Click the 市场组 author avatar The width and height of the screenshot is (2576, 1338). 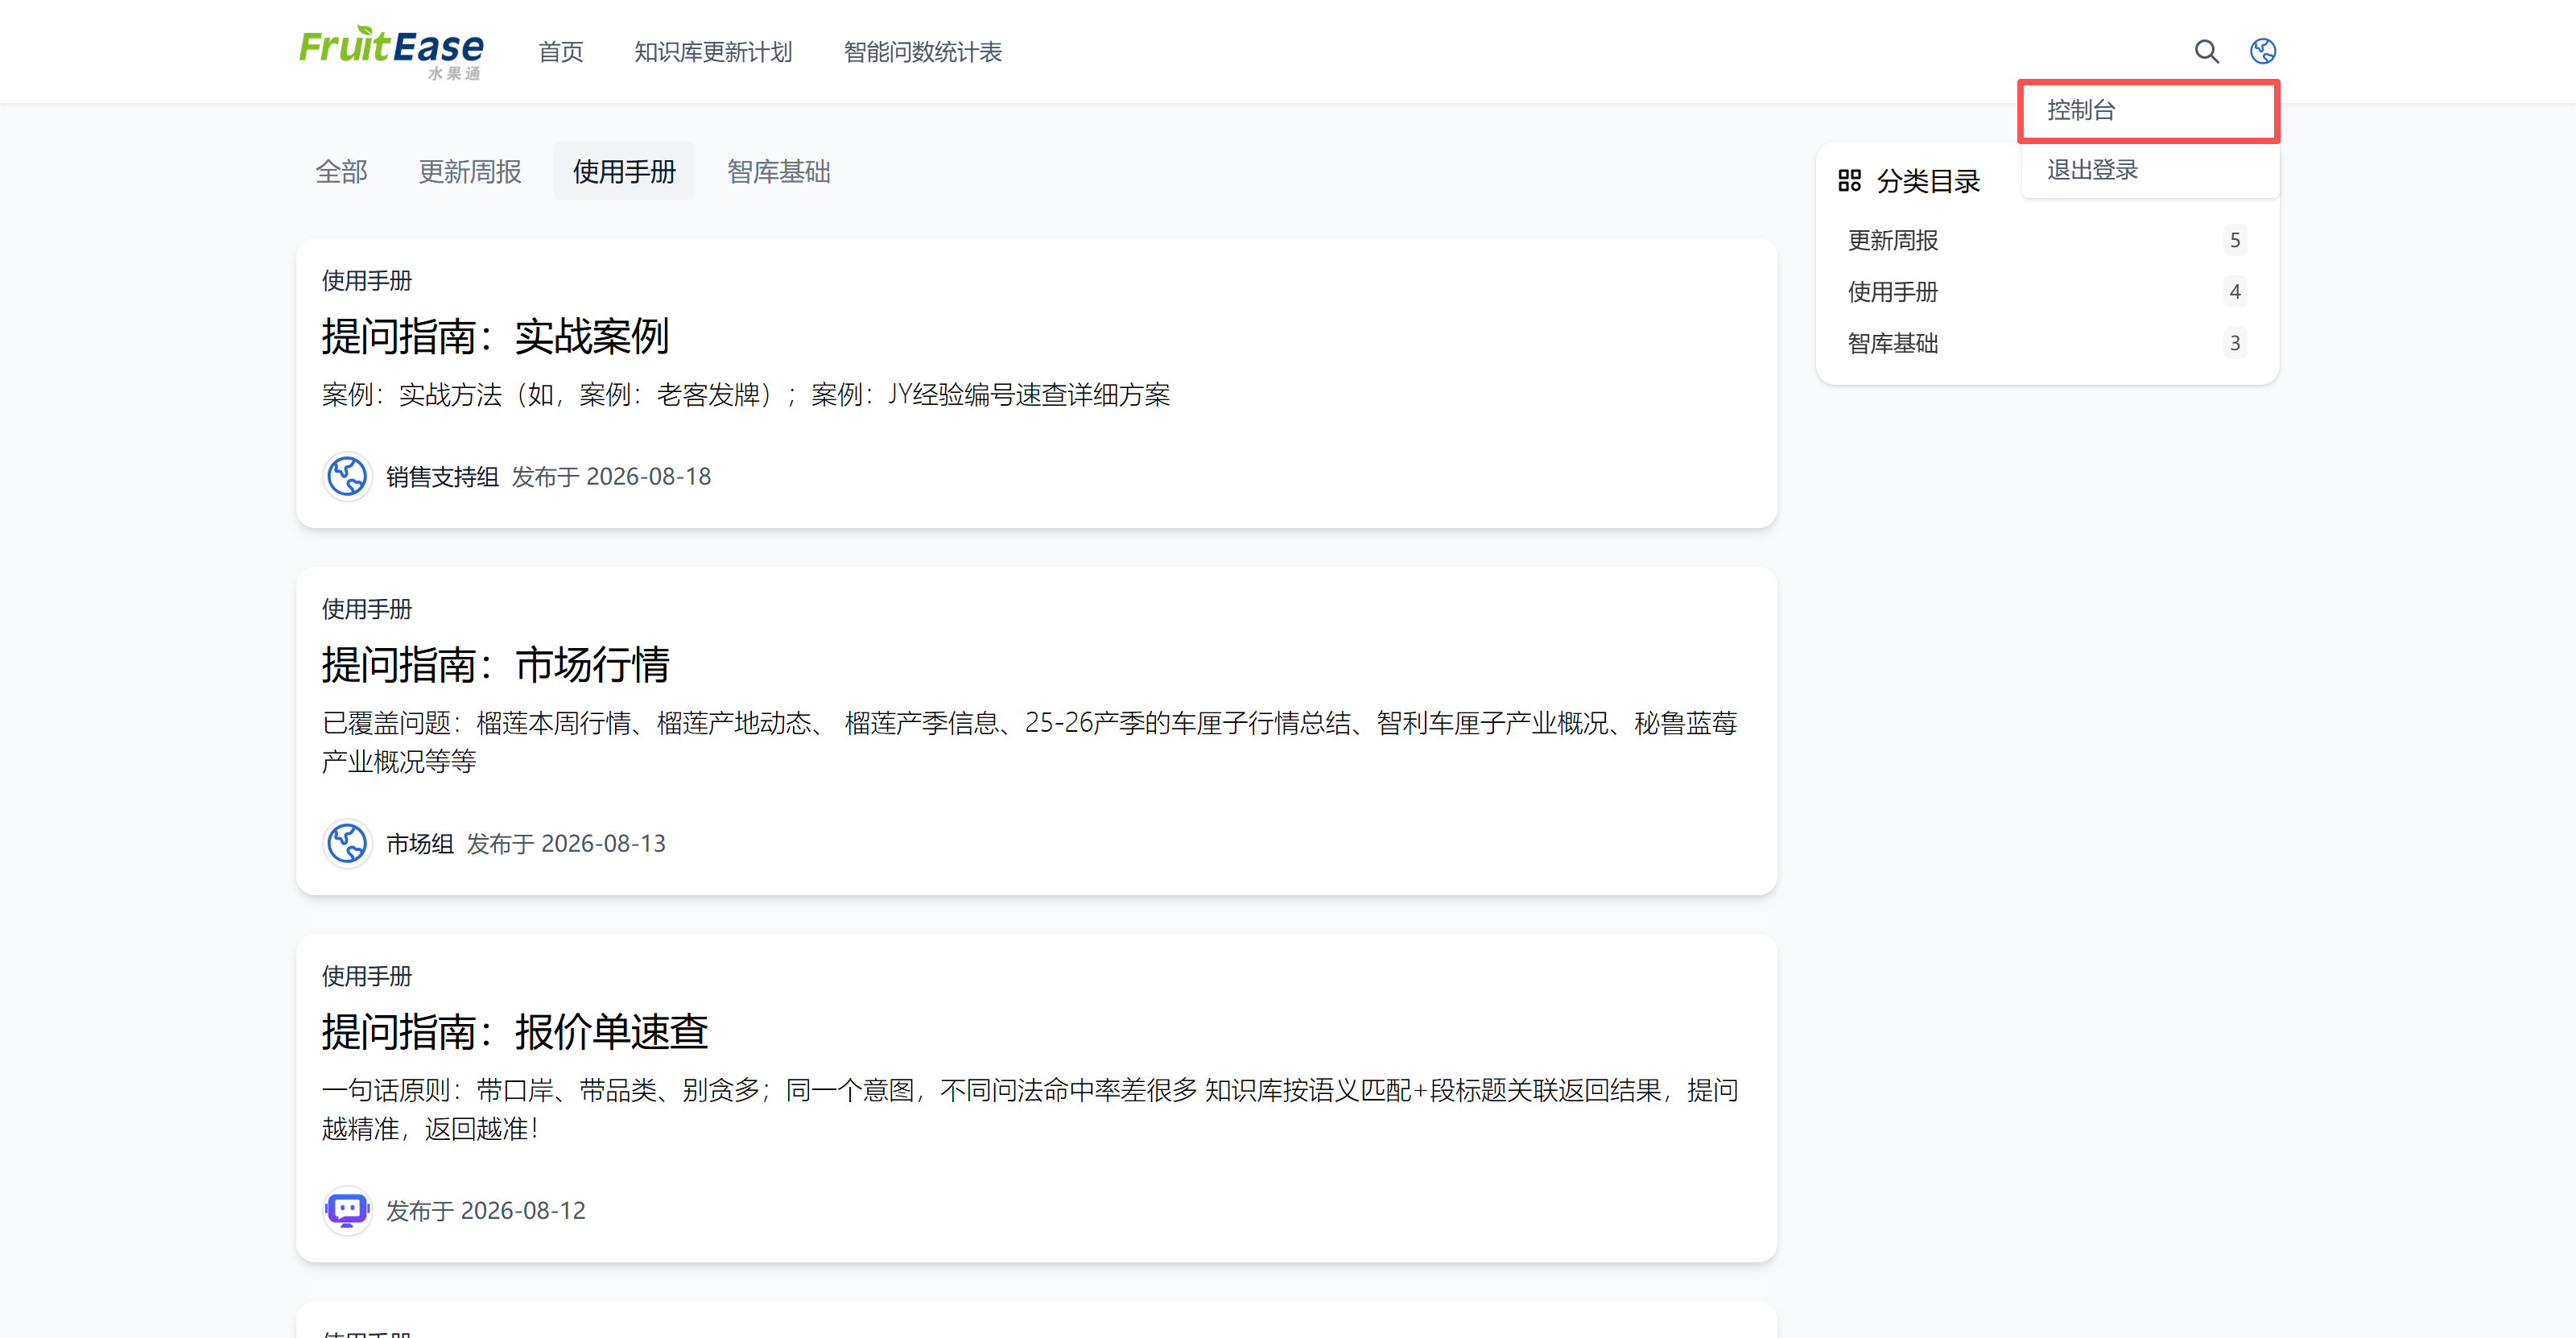[347, 843]
